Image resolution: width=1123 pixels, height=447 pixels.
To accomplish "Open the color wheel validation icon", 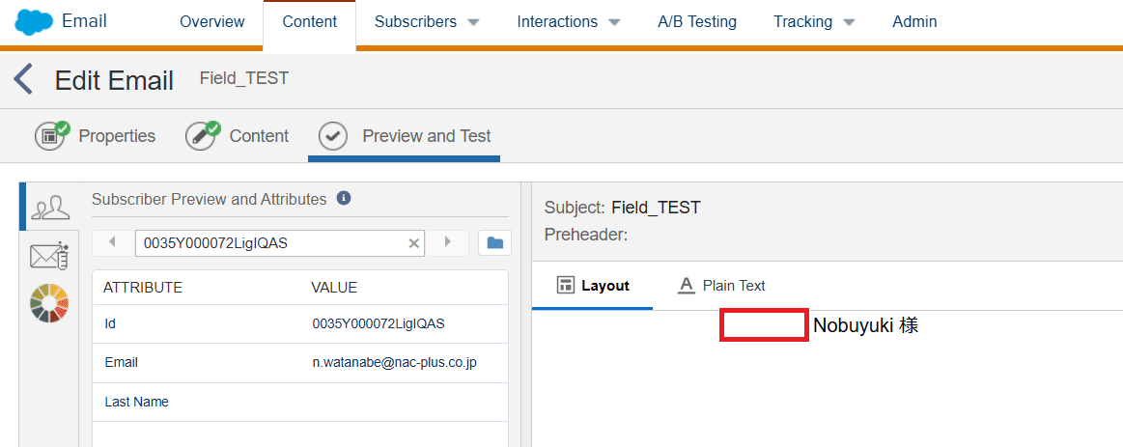I will pyautogui.click(x=48, y=303).
